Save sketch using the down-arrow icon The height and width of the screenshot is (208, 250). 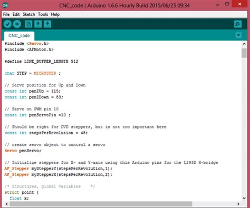(47, 24)
